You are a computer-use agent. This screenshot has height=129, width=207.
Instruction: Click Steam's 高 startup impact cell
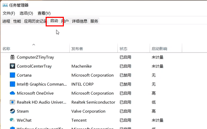coord(154,111)
